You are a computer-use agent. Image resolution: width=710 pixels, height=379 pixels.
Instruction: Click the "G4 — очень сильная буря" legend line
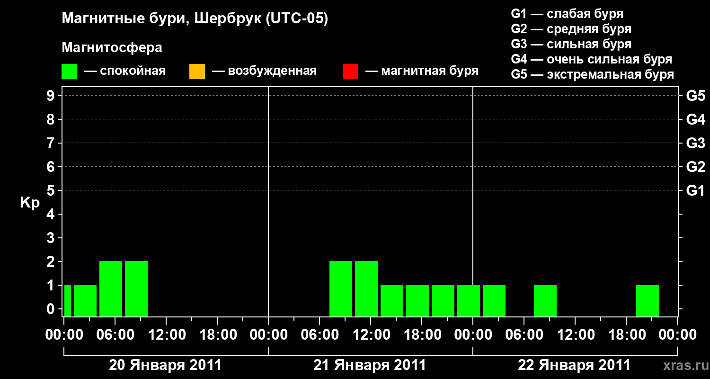[592, 59]
